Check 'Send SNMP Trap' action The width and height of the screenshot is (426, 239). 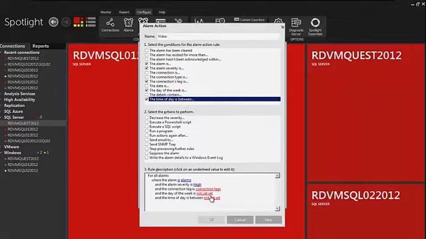click(x=146, y=144)
